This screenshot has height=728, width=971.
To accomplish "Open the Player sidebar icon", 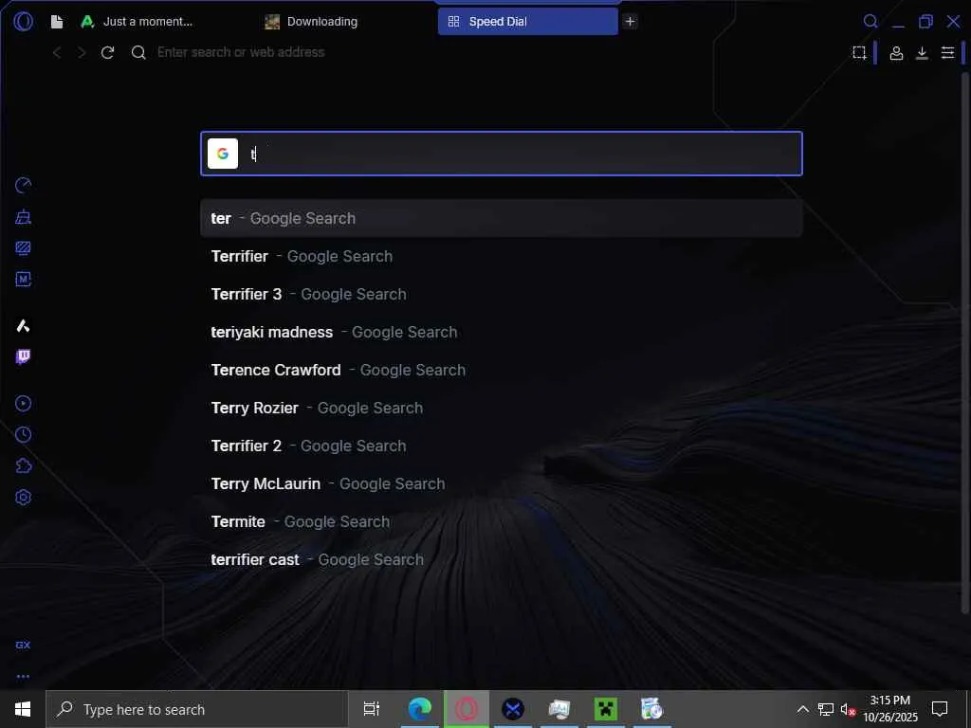I will point(23,404).
